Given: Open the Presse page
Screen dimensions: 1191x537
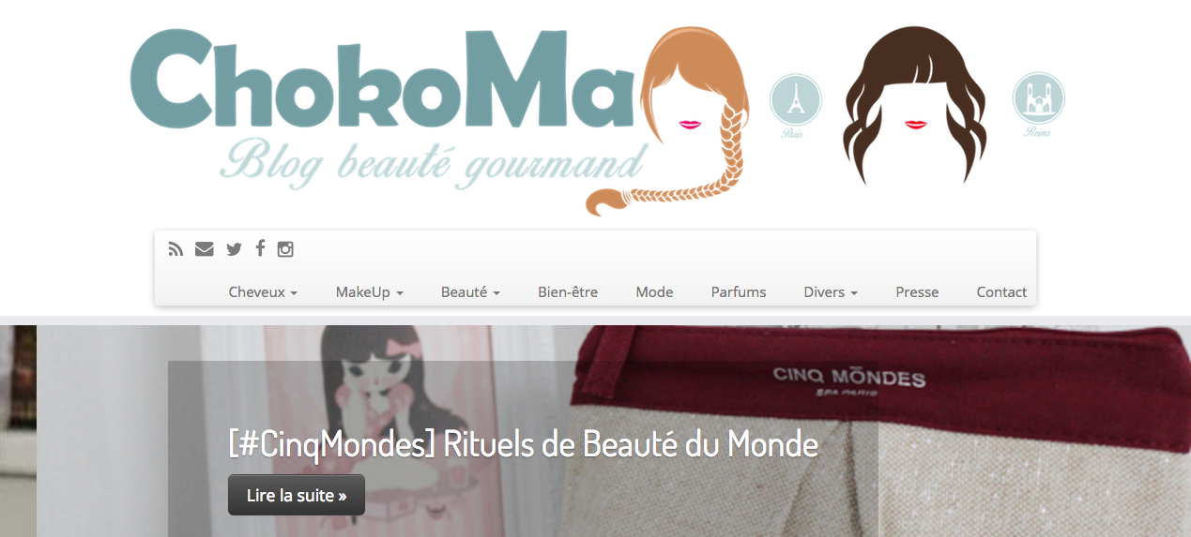Looking at the screenshot, I should (917, 291).
